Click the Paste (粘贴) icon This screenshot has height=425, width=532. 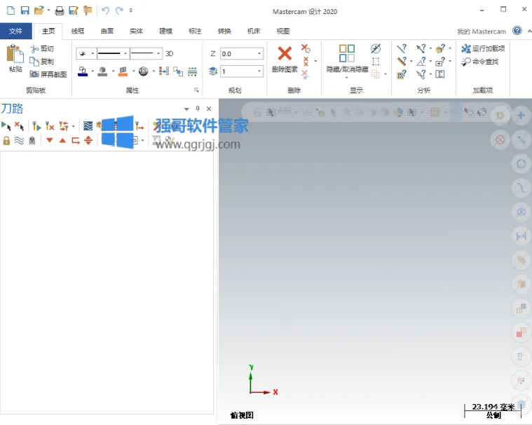click(15, 54)
